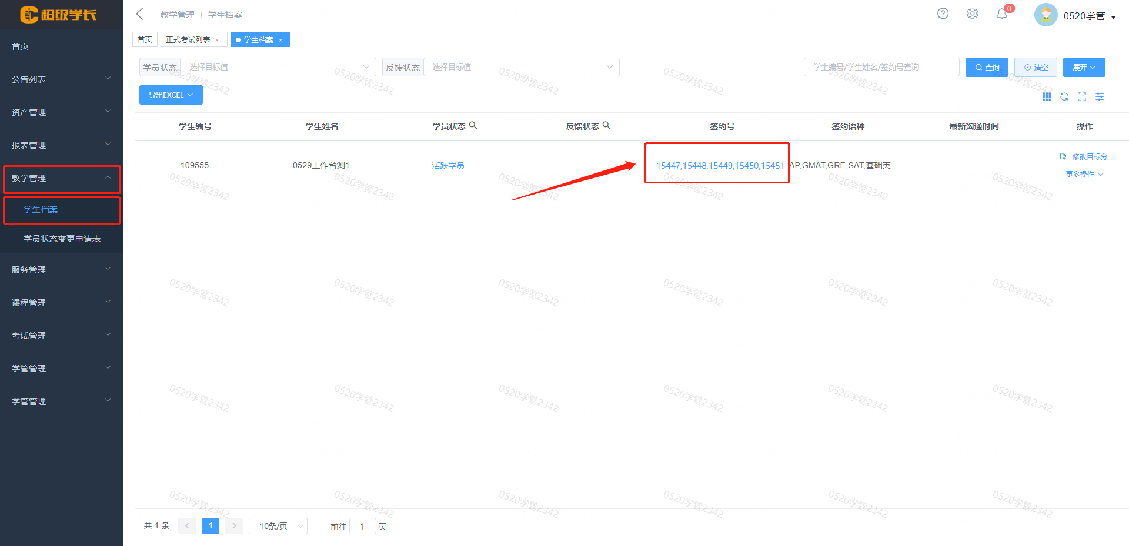This screenshot has width=1129, height=546.
Task: Expand the 导出EXCEL dropdown button
Action: pos(171,95)
